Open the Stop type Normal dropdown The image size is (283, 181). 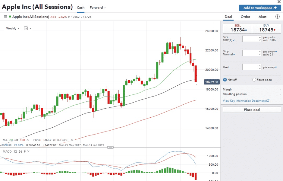click(x=229, y=54)
